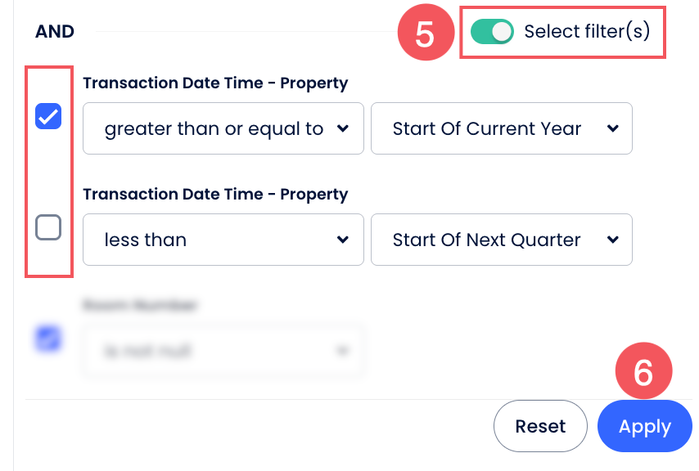This screenshot has width=699, height=471.
Task: Open the less than operator dropdown
Action: [x=223, y=240]
